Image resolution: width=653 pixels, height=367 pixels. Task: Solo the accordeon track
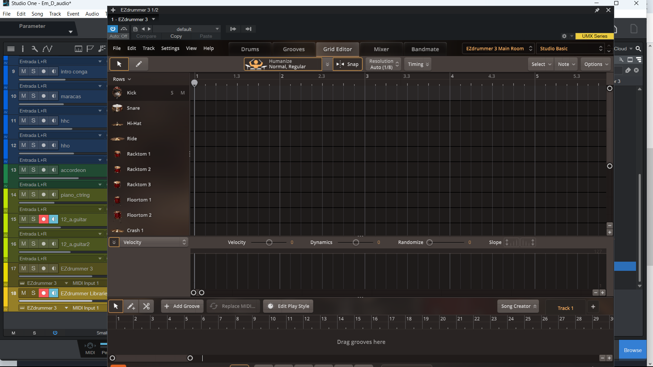33,170
